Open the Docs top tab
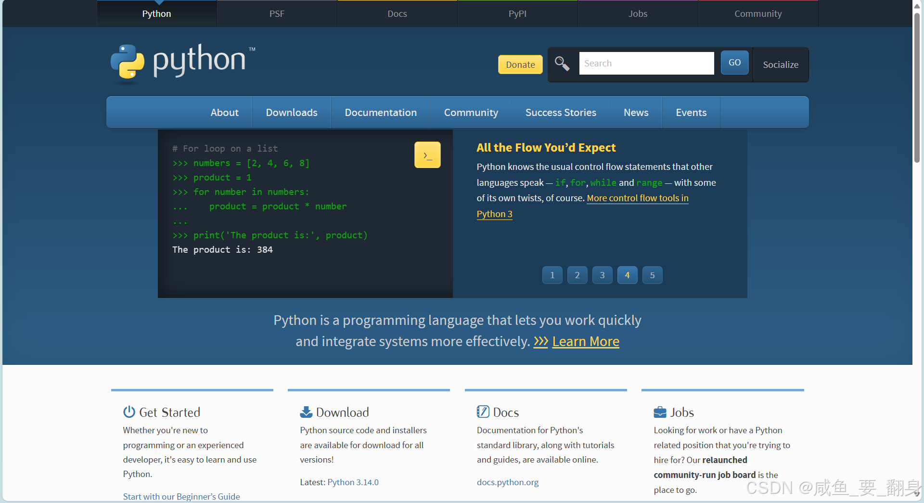 click(397, 13)
